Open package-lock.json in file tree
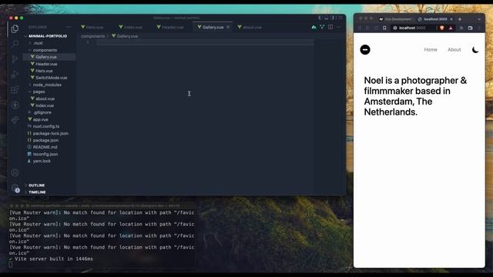Screen dimensions: 493x277 pyautogui.click(x=50, y=133)
